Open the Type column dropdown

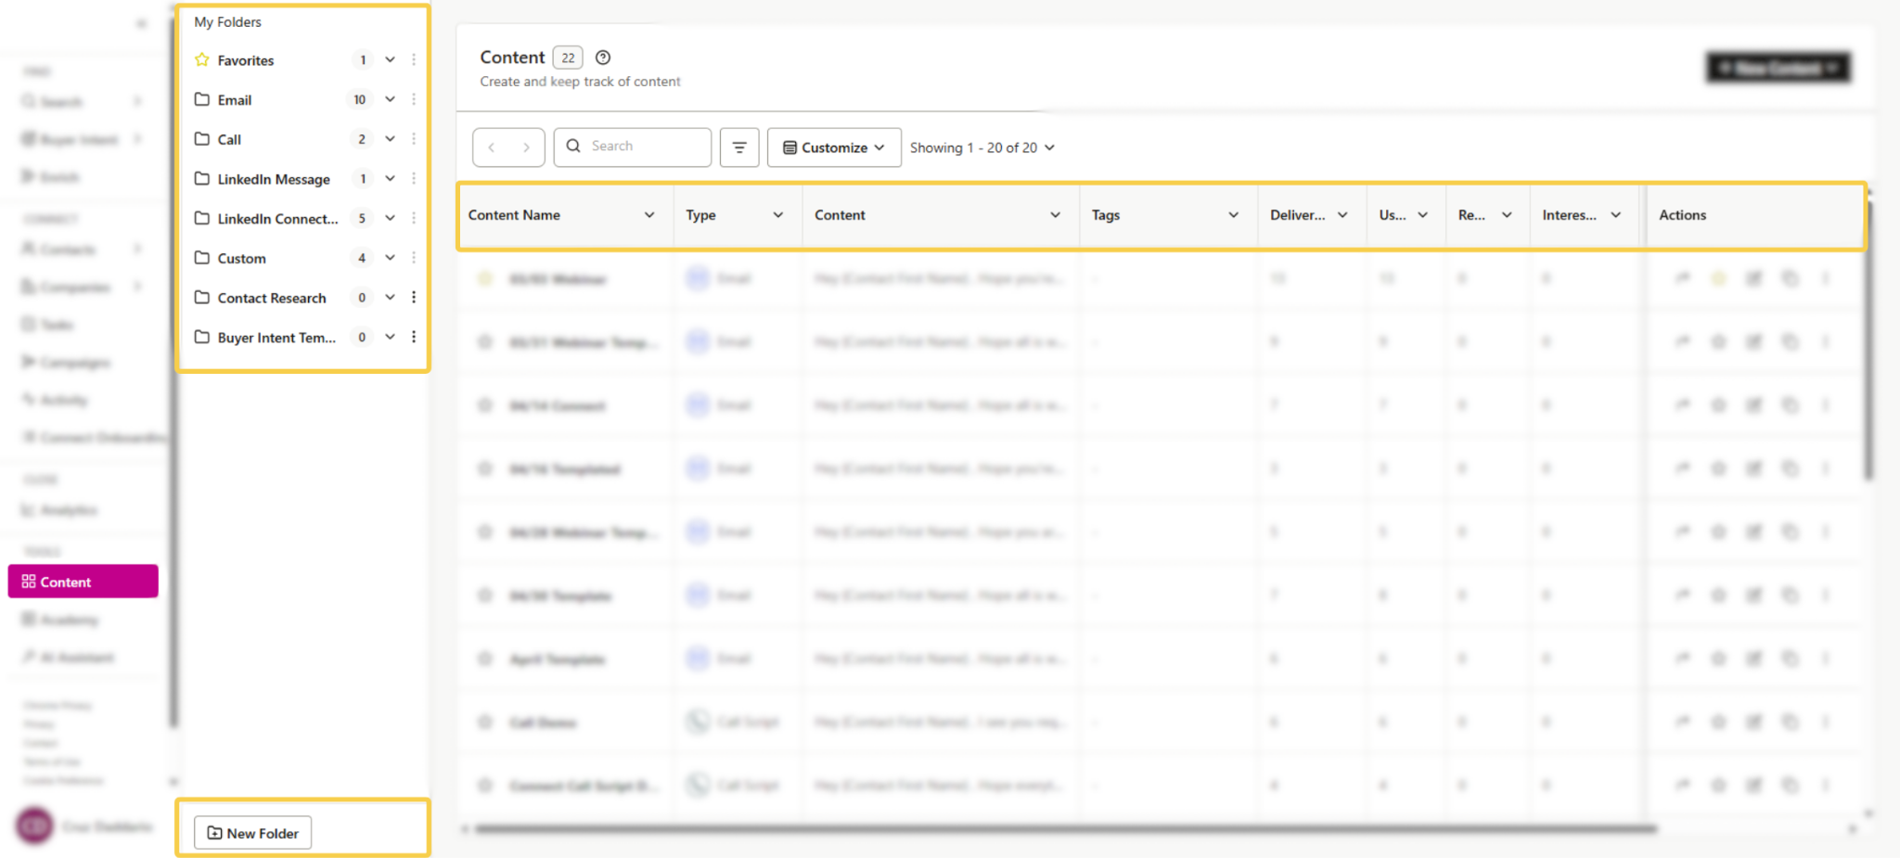(778, 215)
